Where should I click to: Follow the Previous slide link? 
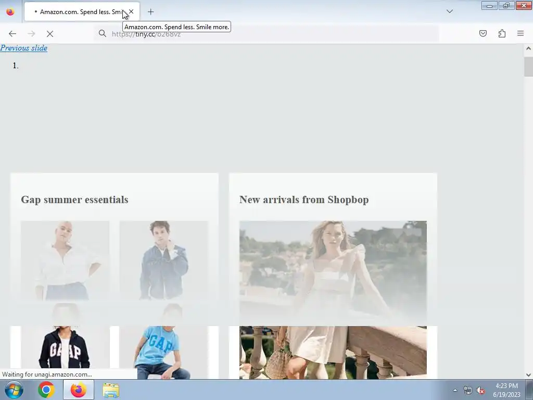pyautogui.click(x=24, y=48)
